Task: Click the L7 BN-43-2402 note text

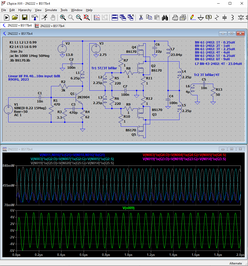Action: [218, 64]
